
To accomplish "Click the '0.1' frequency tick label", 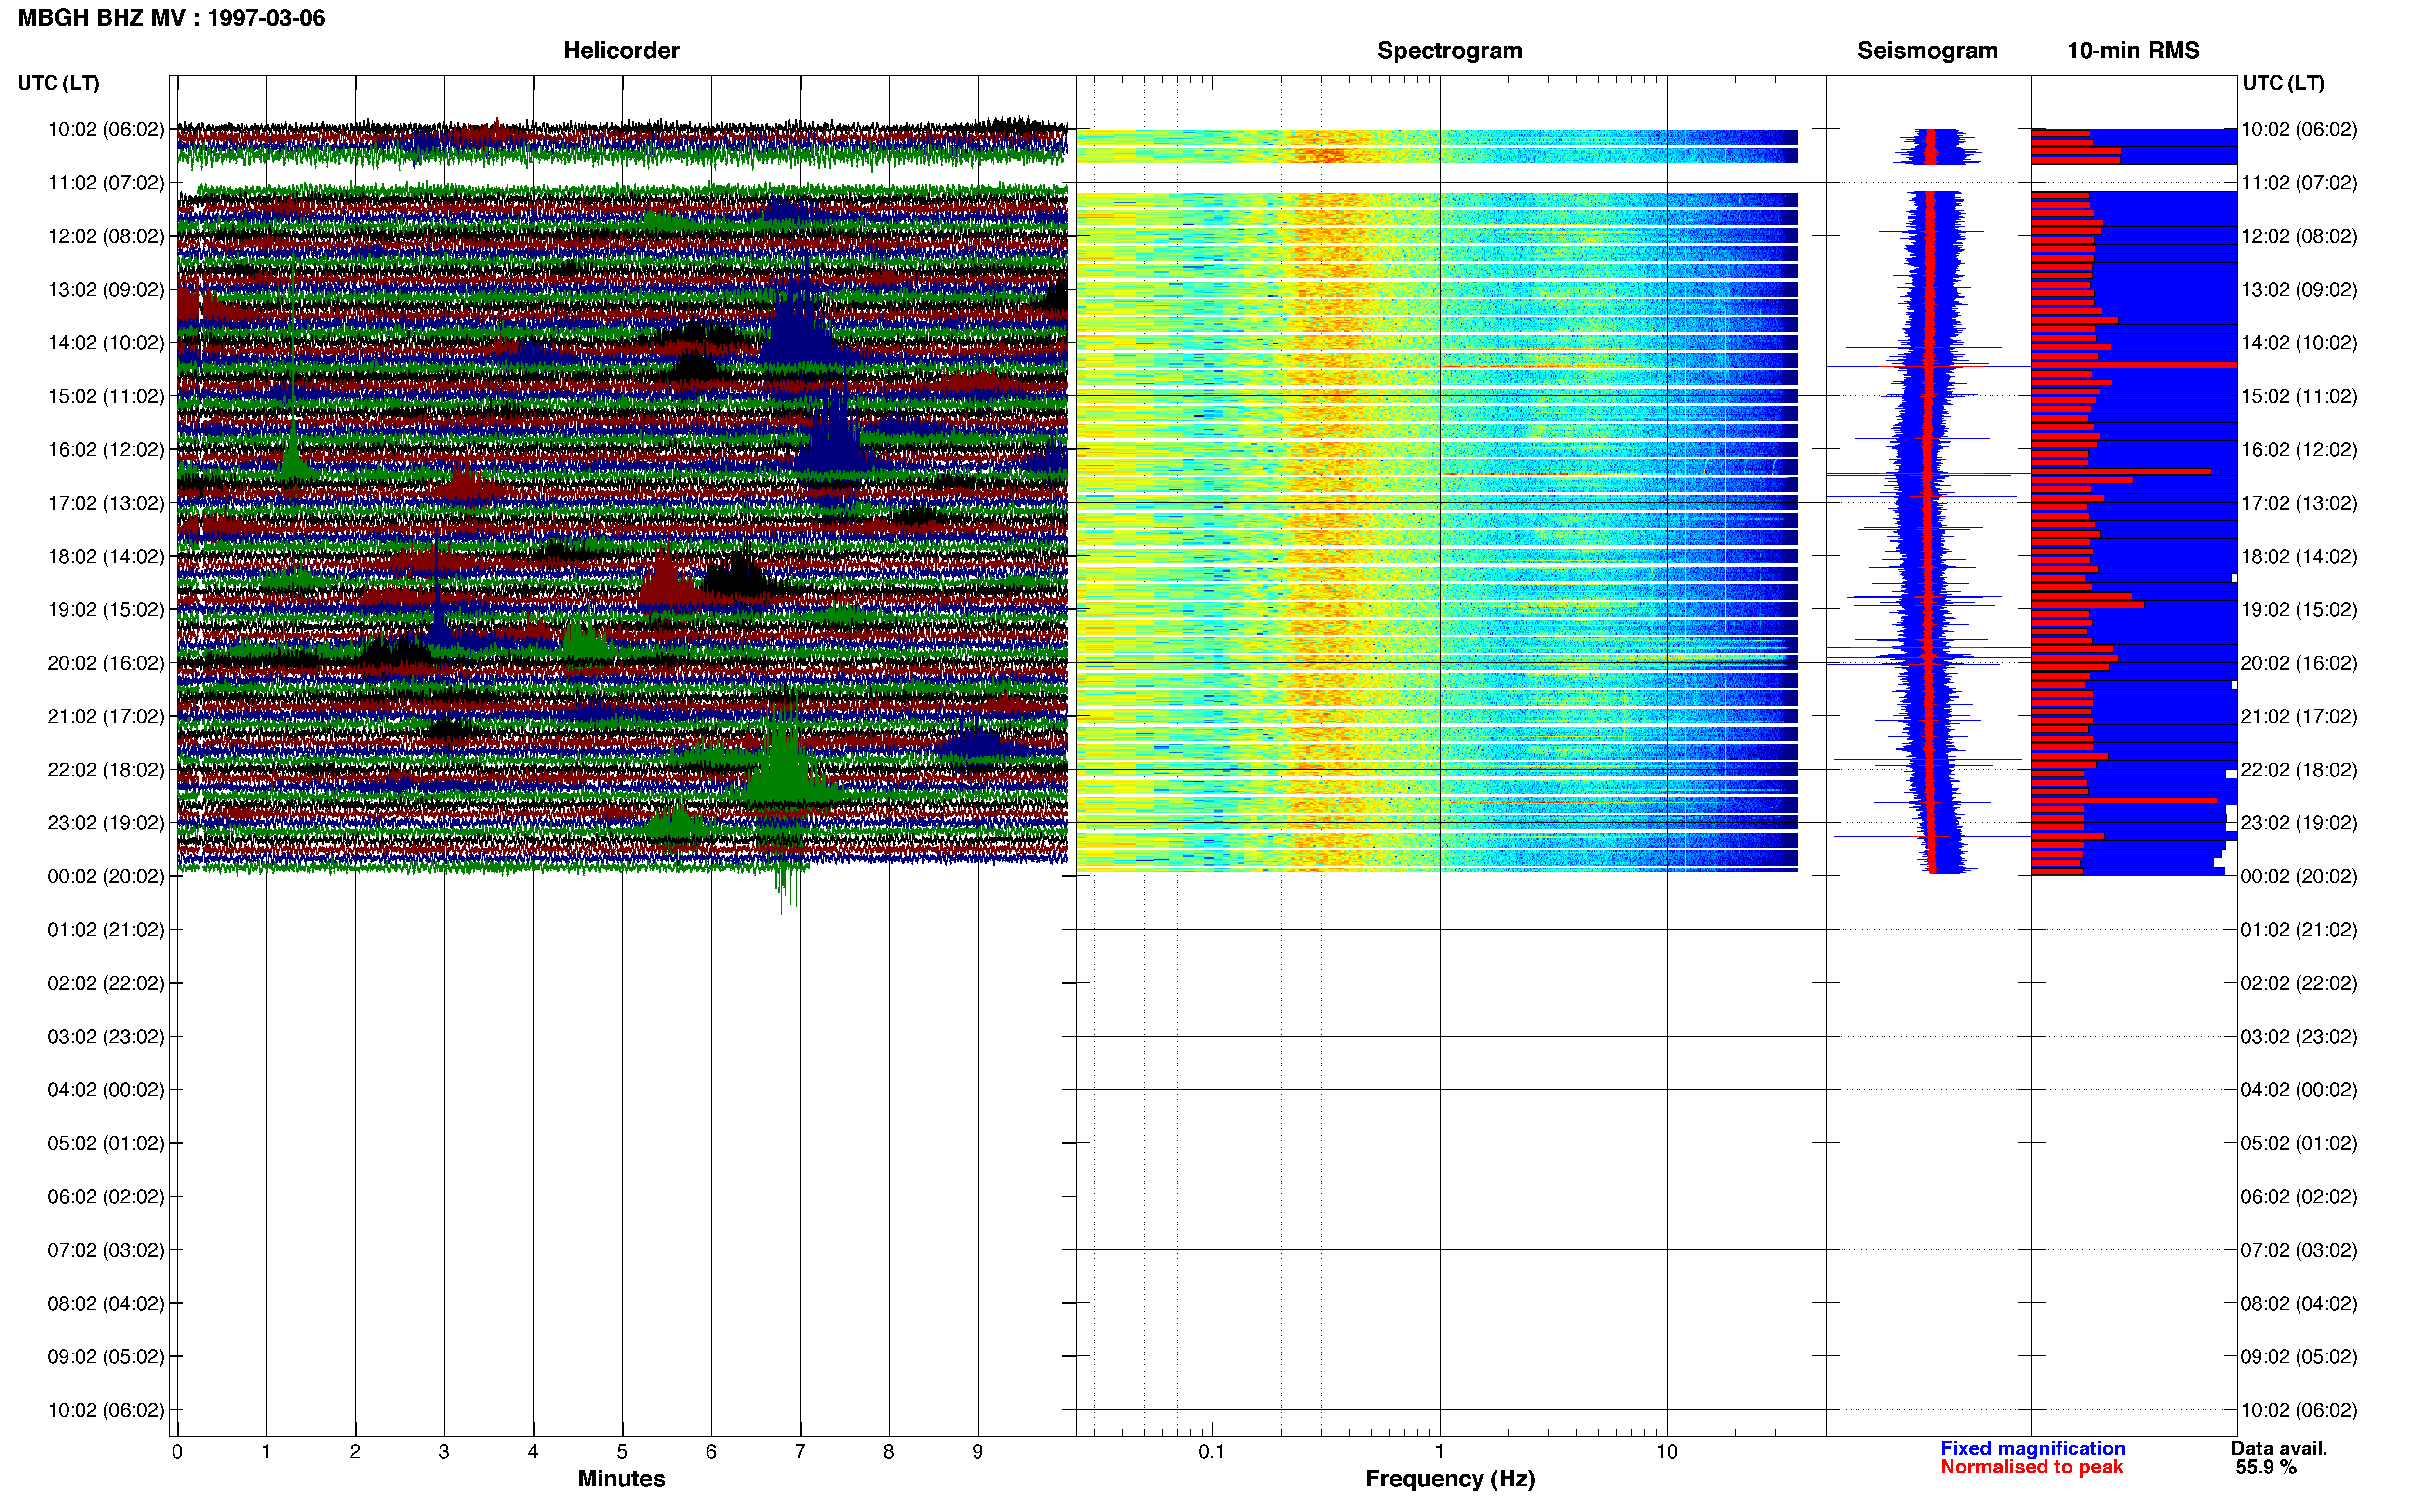I will [1212, 1451].
